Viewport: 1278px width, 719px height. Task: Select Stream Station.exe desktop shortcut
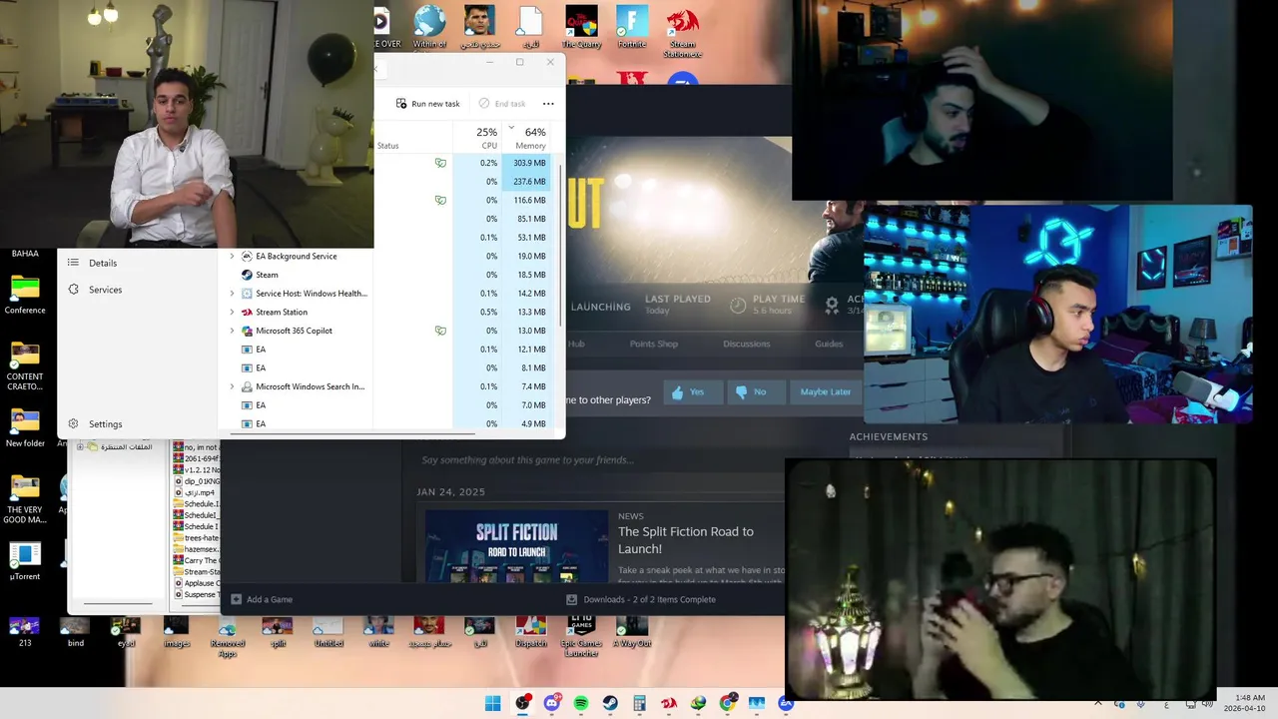tap(683, 32)
